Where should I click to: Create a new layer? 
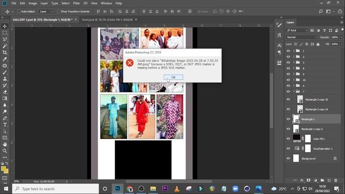pos(329,180)
